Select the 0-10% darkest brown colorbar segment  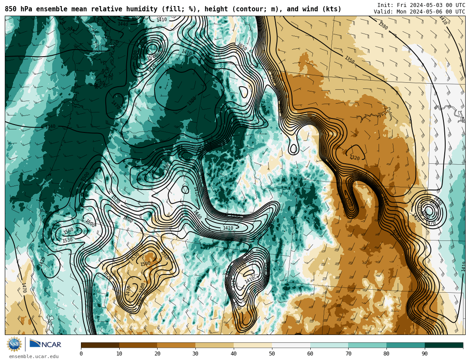[100, 345]
